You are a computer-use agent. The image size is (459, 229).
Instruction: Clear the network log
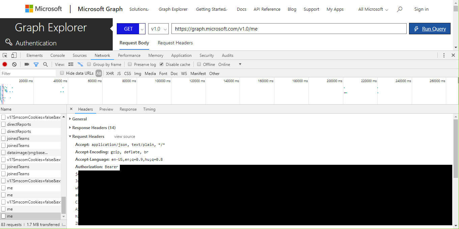coord(14,64)
